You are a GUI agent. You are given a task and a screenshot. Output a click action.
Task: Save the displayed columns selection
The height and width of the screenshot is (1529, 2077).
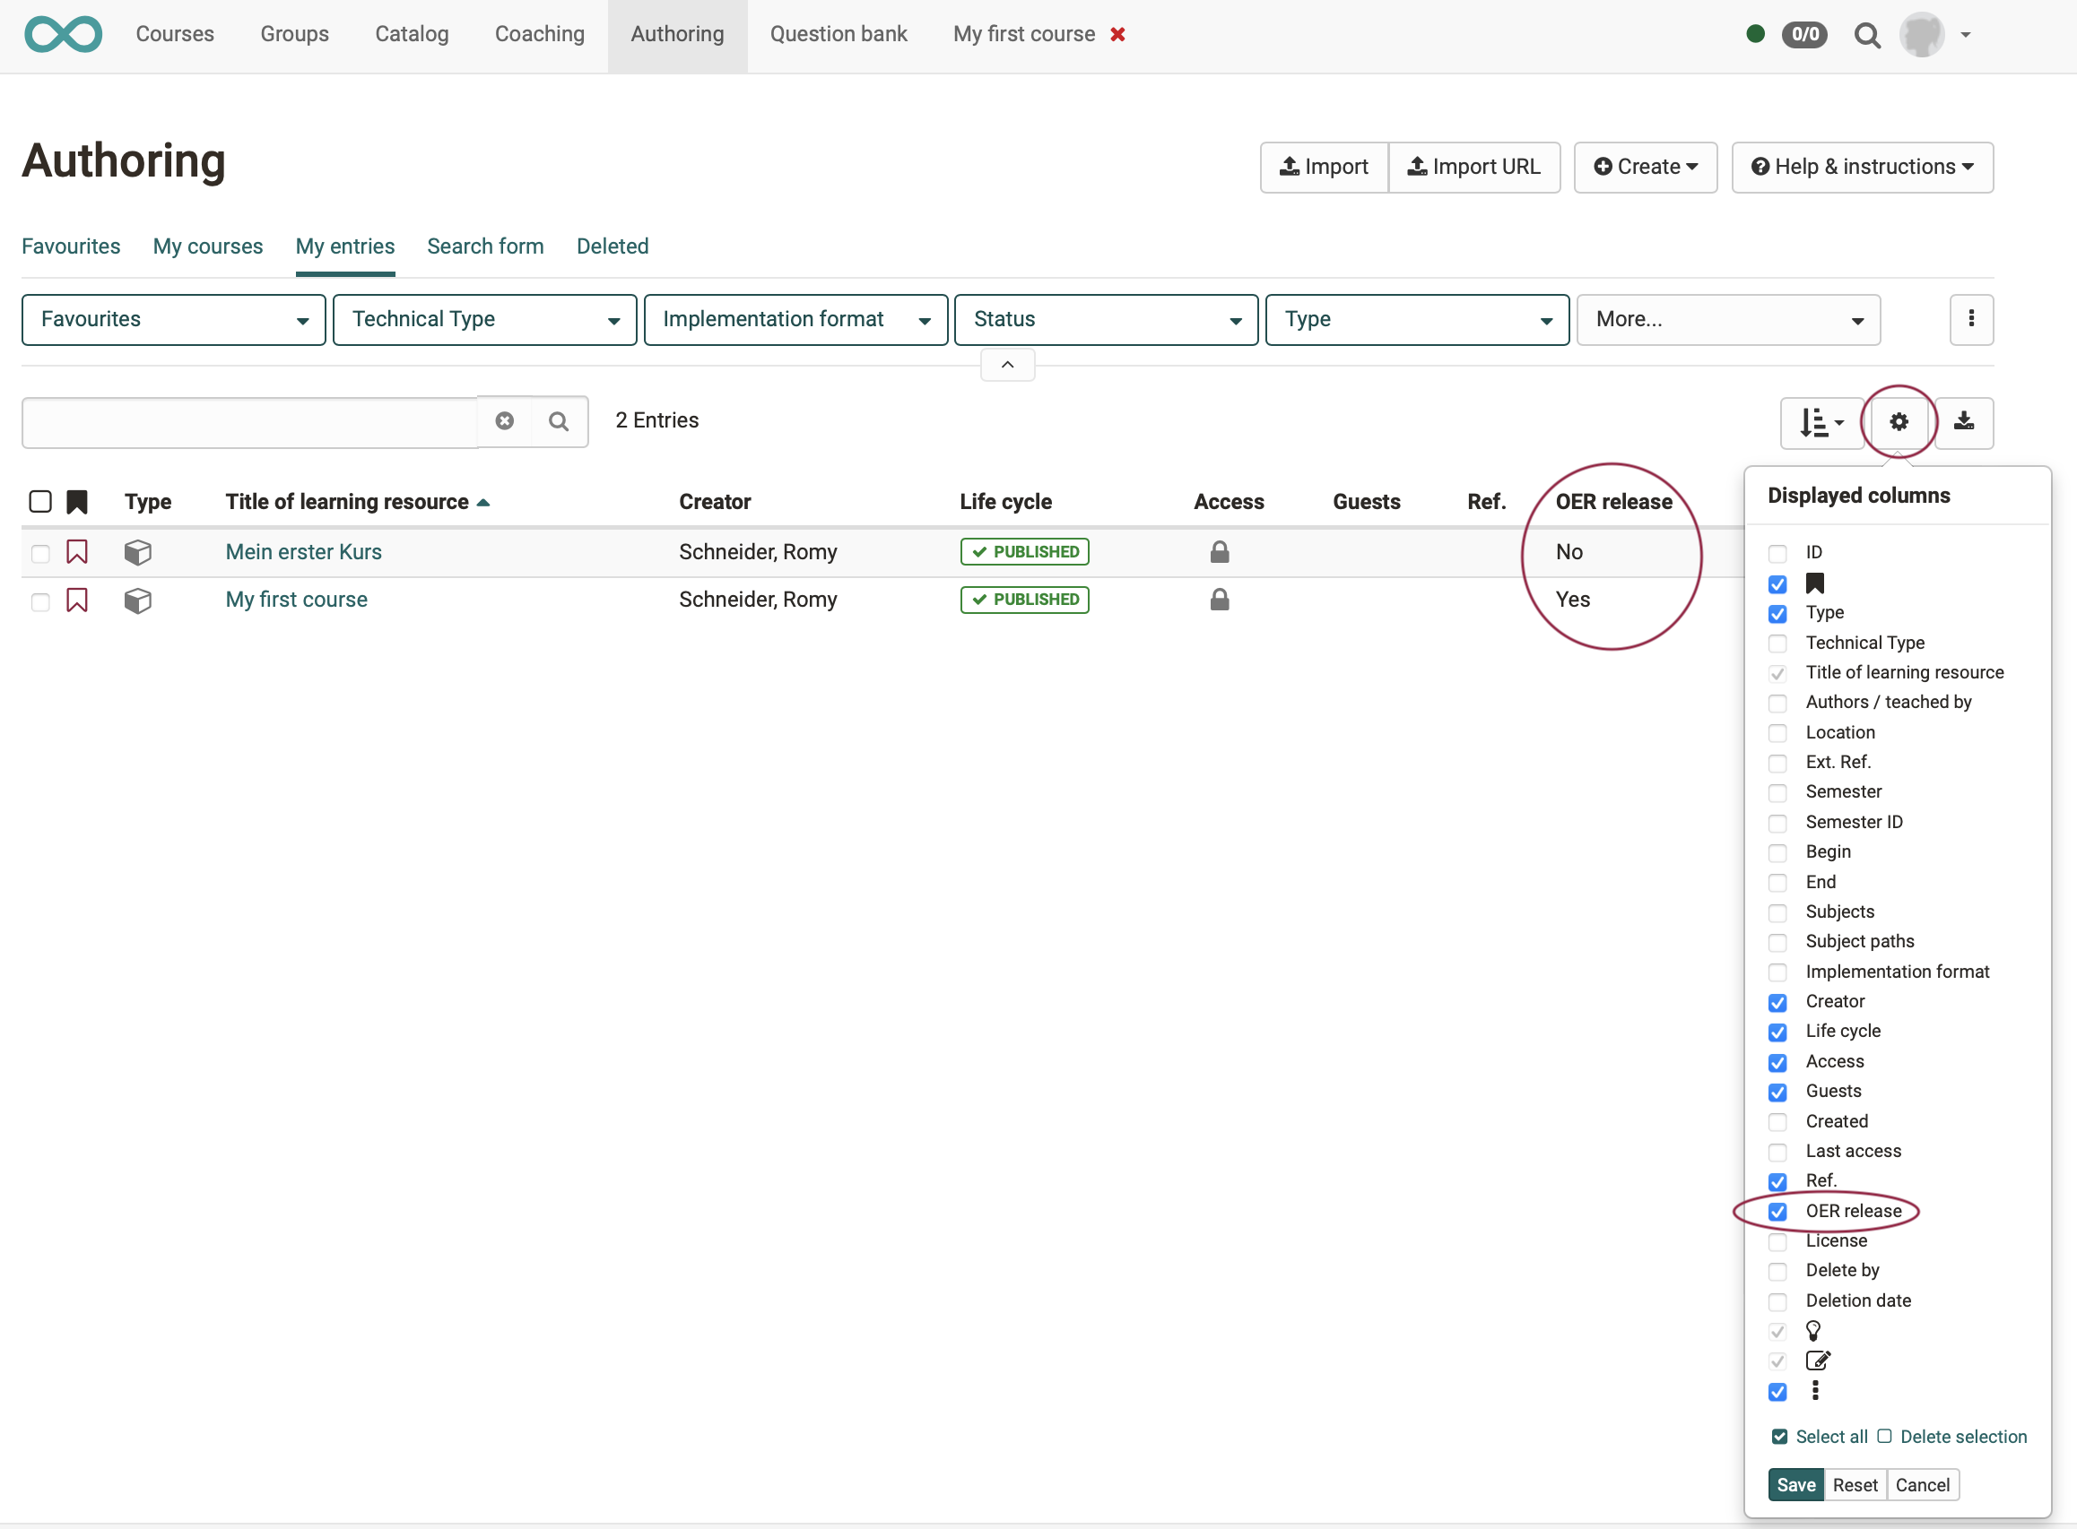1795,1484
